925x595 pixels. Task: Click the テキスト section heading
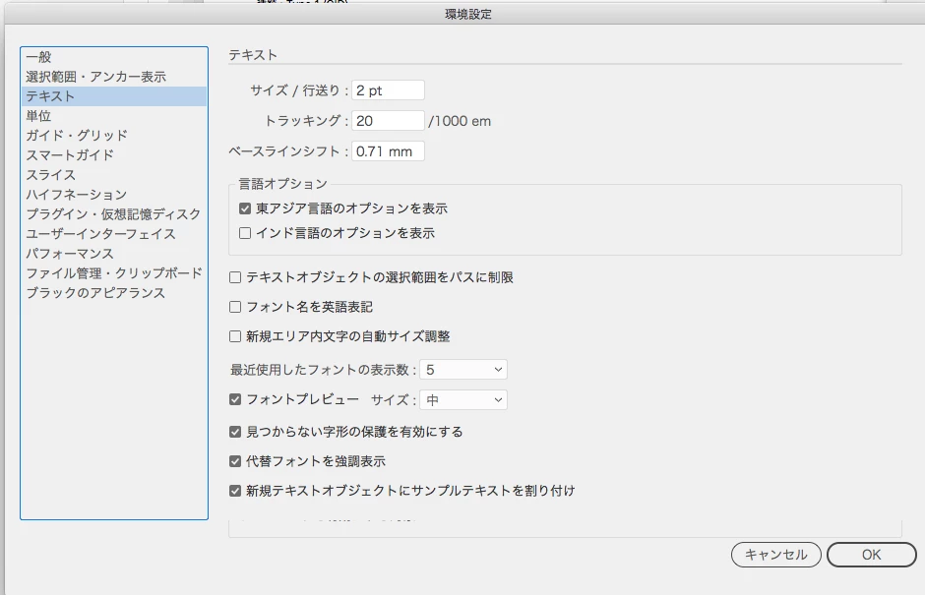253,55
